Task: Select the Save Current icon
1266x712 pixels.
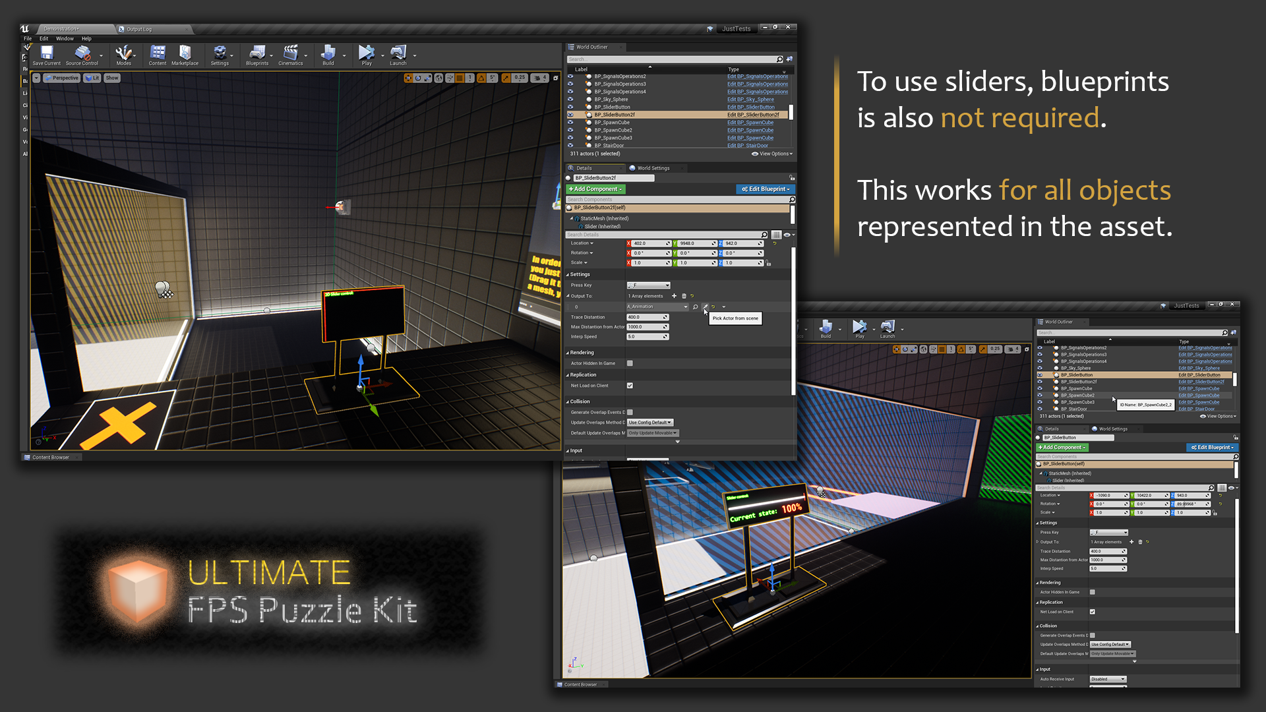Action: (46, 55)
